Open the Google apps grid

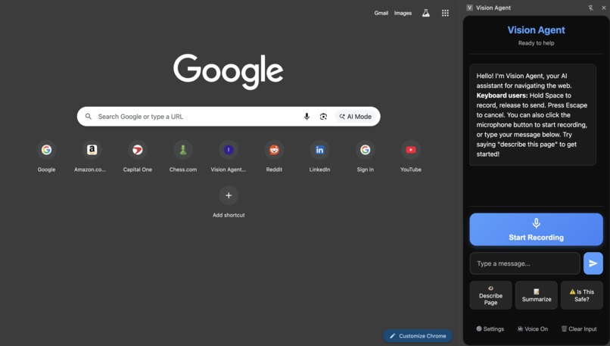click(445, 13)
